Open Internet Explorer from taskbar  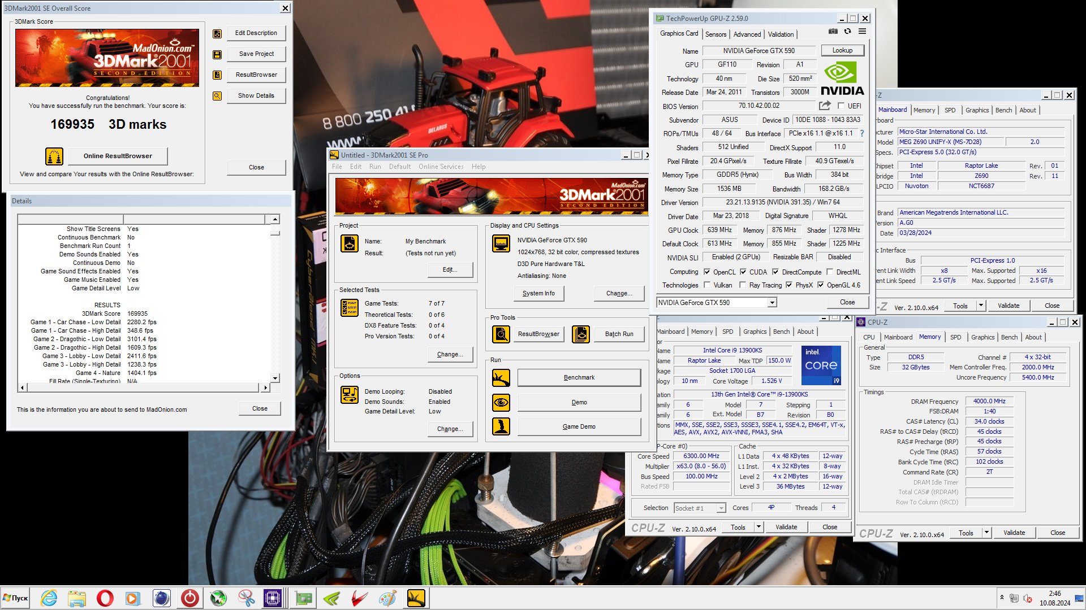pyautogui.click(x=49, y=598)
